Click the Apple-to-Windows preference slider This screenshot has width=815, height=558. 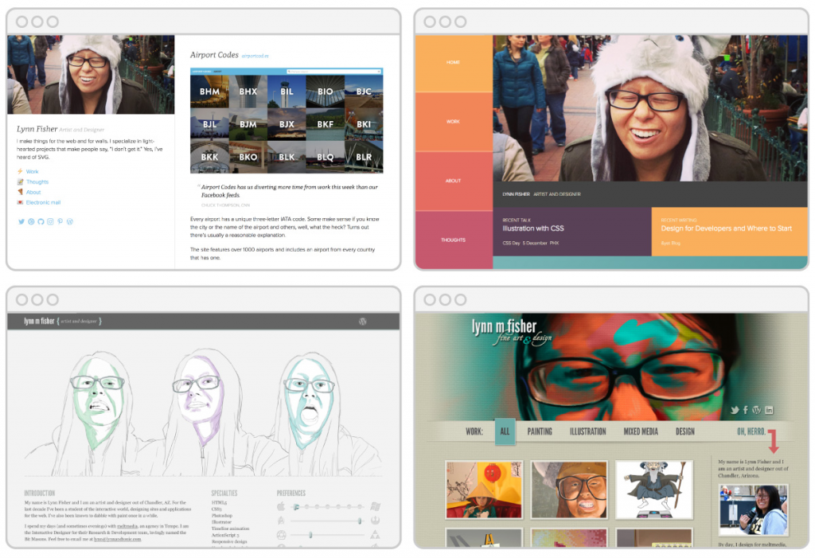[x=328, y=506]
